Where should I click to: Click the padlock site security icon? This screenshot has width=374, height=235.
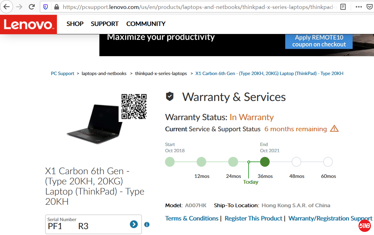[x=56, y=7]
